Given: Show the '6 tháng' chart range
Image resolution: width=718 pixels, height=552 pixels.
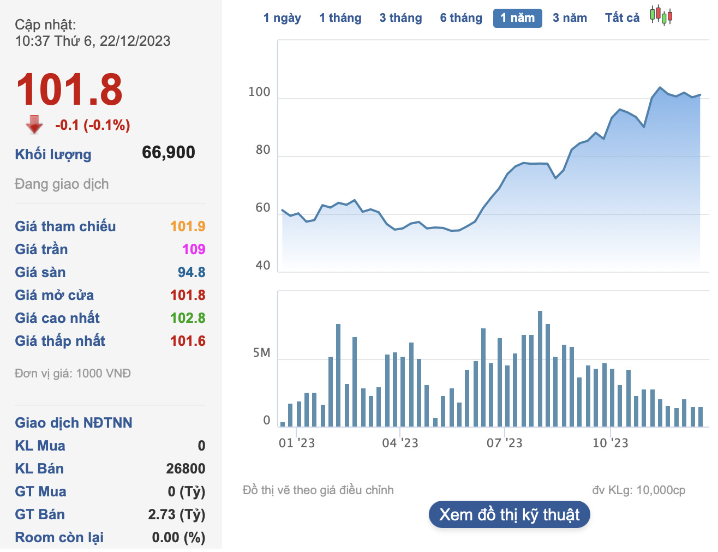Looking at the screenshot, I should [461, 18].
